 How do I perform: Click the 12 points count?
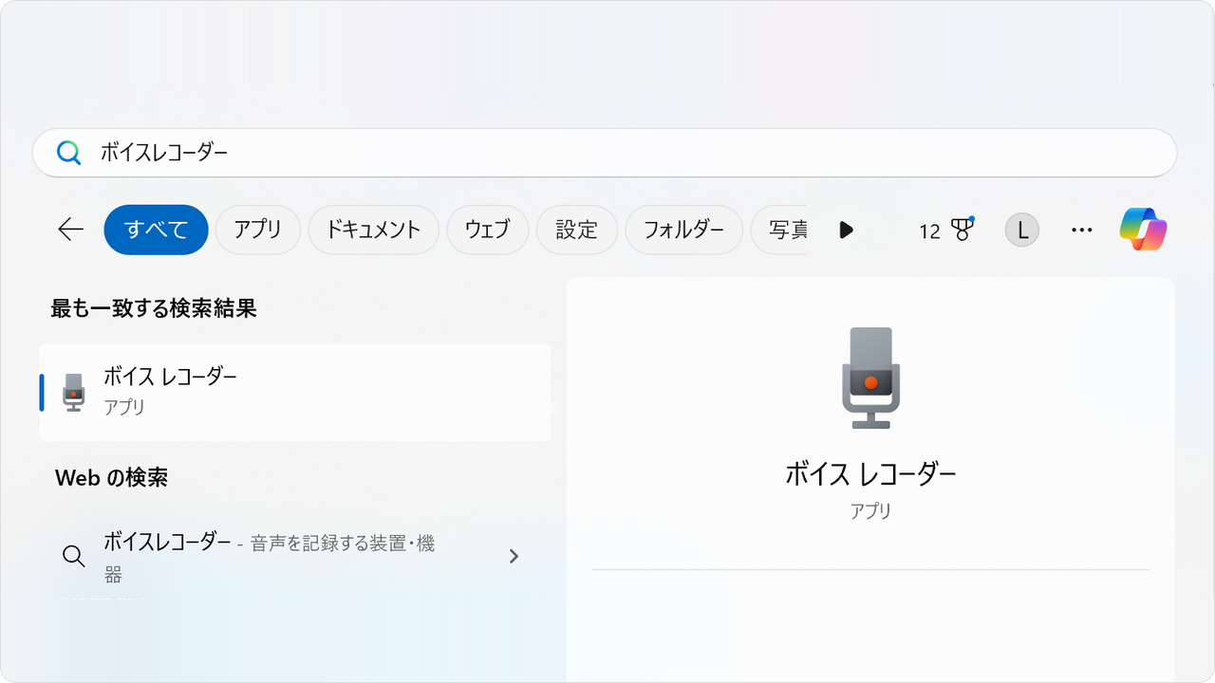(x=929, y=231)
